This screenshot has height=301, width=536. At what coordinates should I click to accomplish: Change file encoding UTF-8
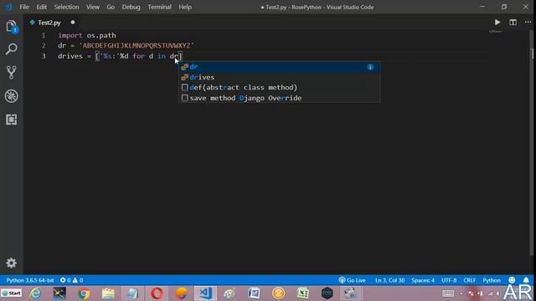click(x=449, y=280)
